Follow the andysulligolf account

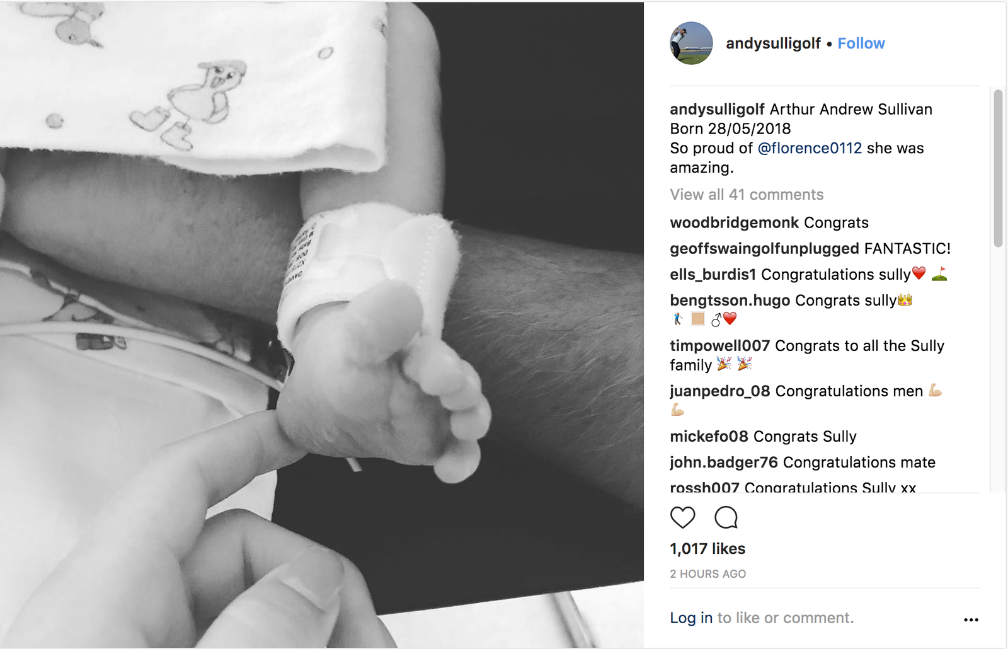pyautogui.click(x=861, y=43)
